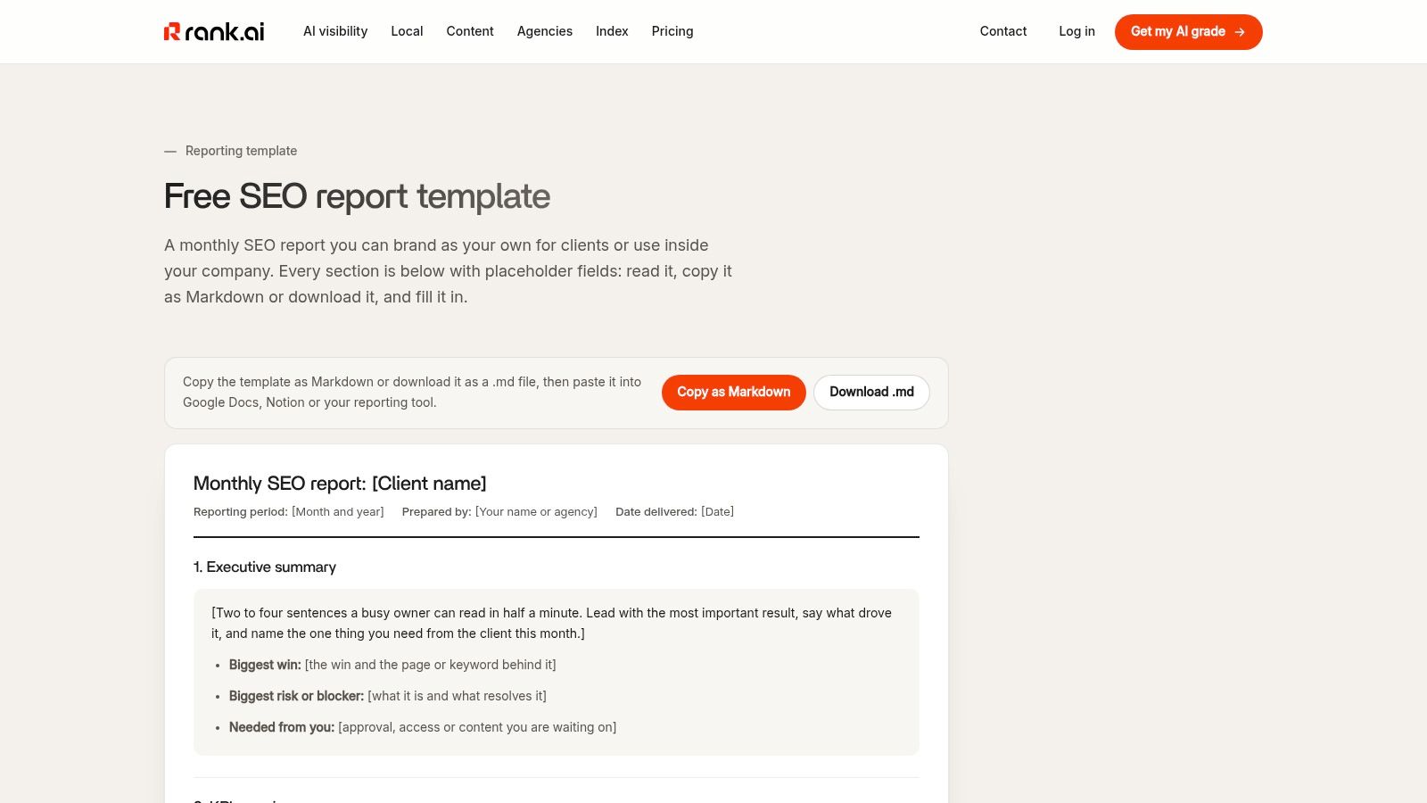
Task: Click the 'Two to four sentences' placeholder paragraph
Action: click(551, 623)
